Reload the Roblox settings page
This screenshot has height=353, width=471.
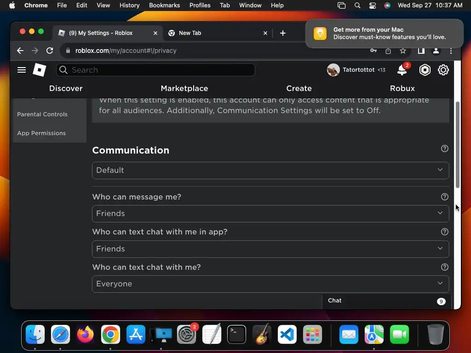pos(50,51)
